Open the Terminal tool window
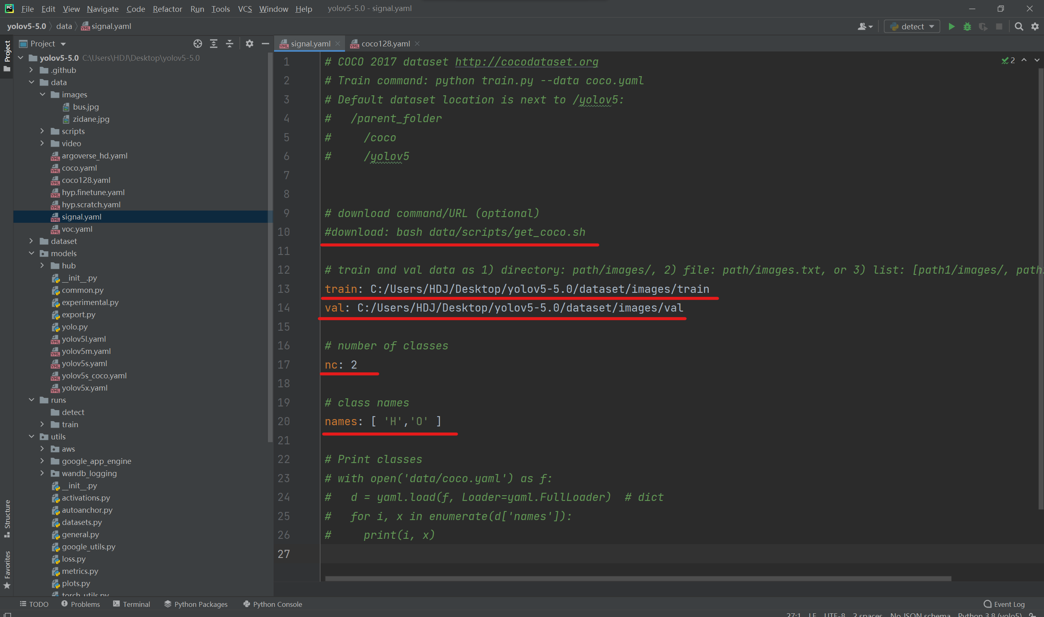Image resolution: width=1044 pixels, height=617 pixels. coord(132,604)
